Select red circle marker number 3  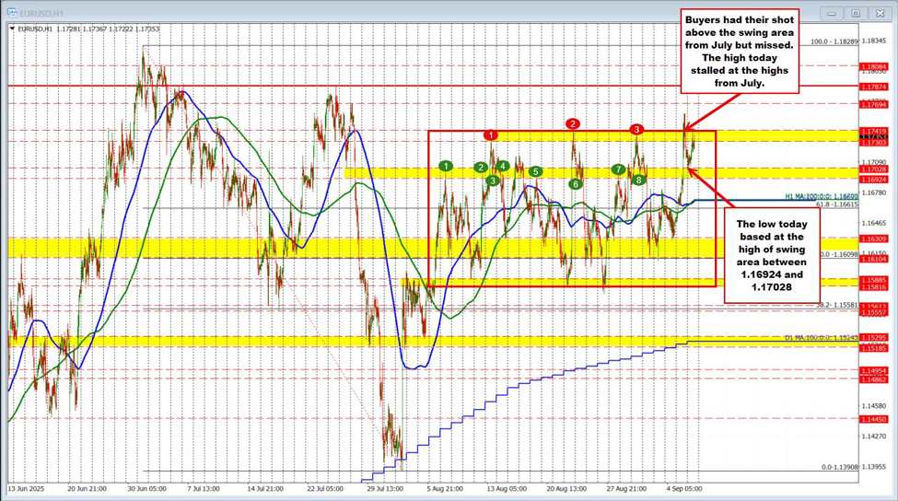coord(636,129)
